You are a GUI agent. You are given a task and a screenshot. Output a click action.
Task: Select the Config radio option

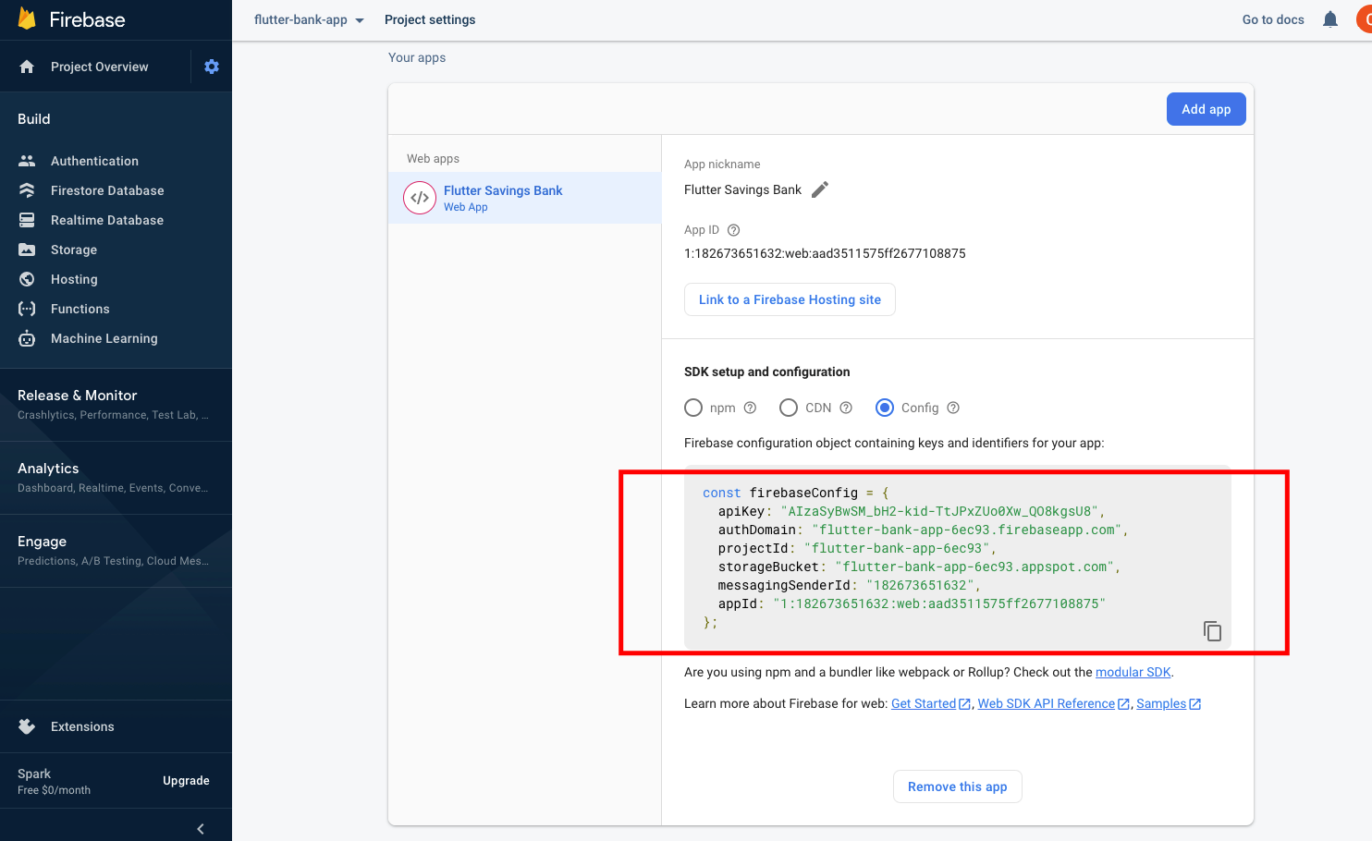coord(885,408)
